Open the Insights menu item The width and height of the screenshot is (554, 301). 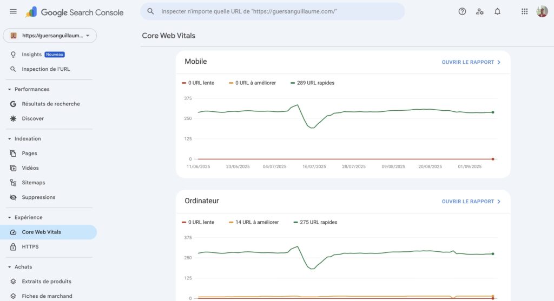point(48,55)
